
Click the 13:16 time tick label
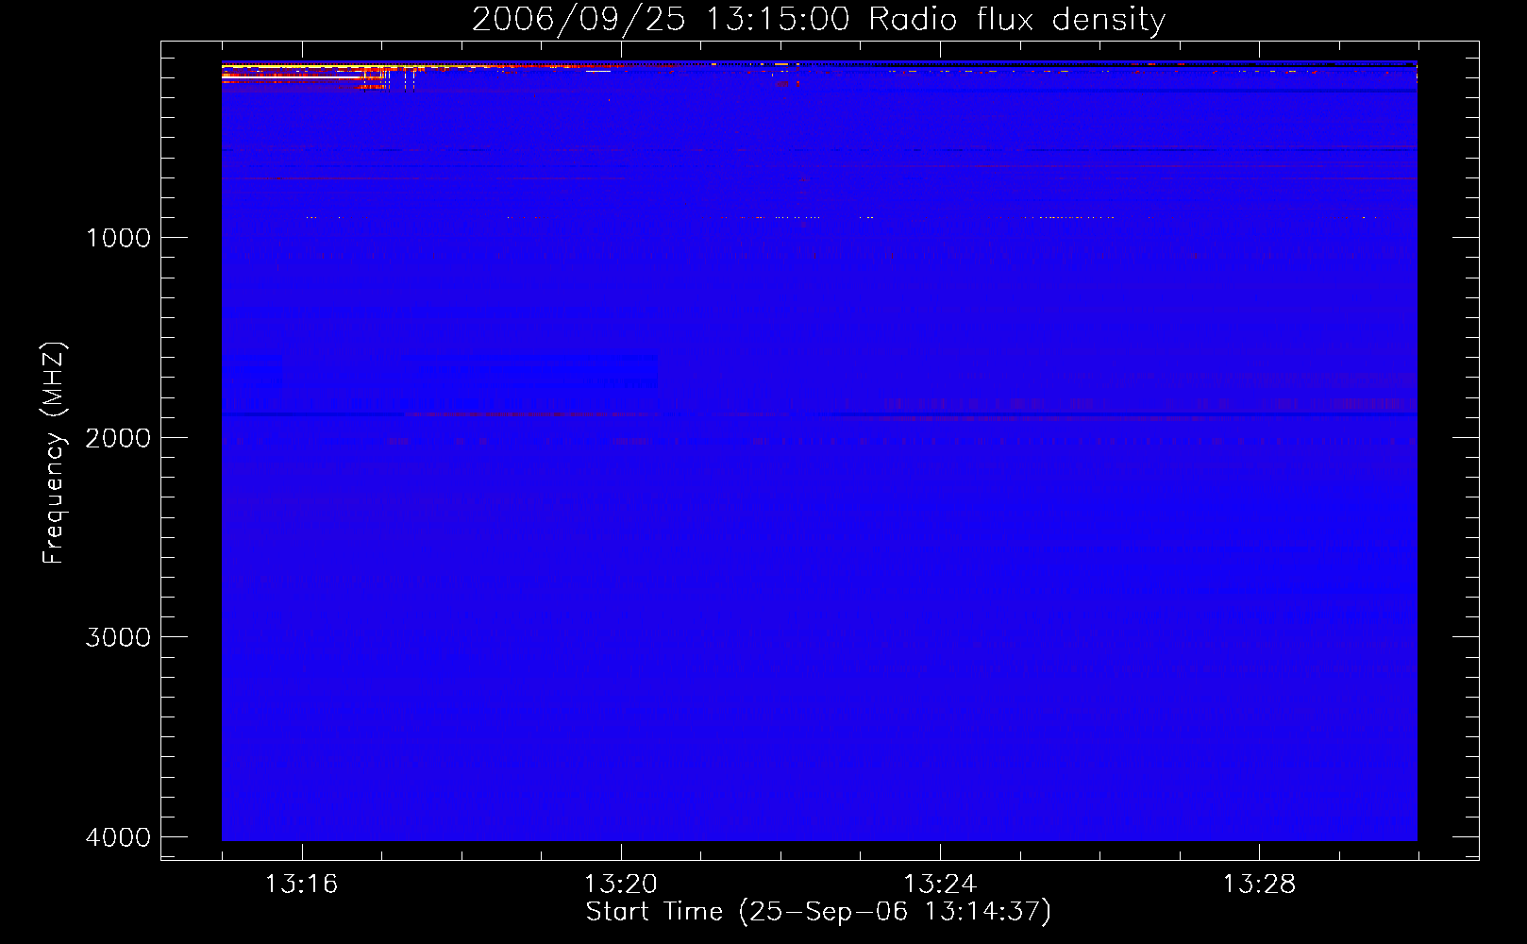(302, 884)
